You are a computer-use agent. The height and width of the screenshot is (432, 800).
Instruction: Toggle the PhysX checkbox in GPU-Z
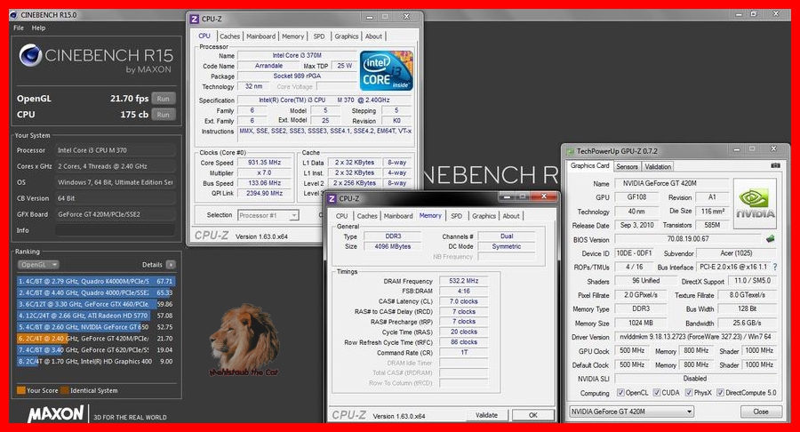[x=689, y=393]
